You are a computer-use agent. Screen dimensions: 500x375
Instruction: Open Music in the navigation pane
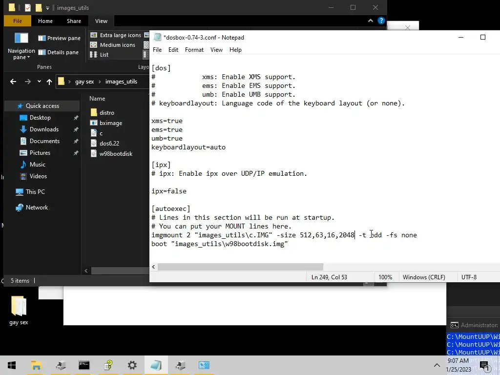37,165
